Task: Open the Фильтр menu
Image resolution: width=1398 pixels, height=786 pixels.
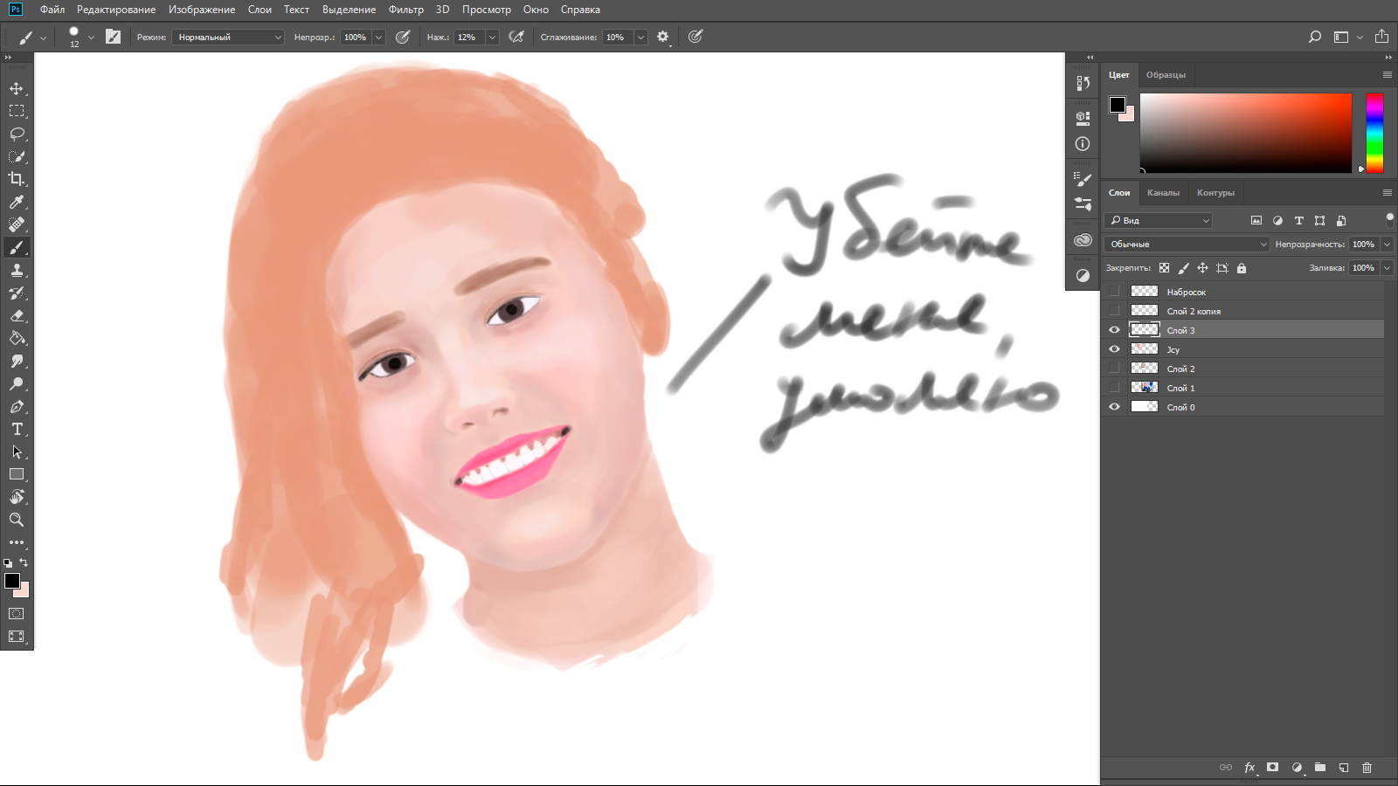Action: click(405, 10)
